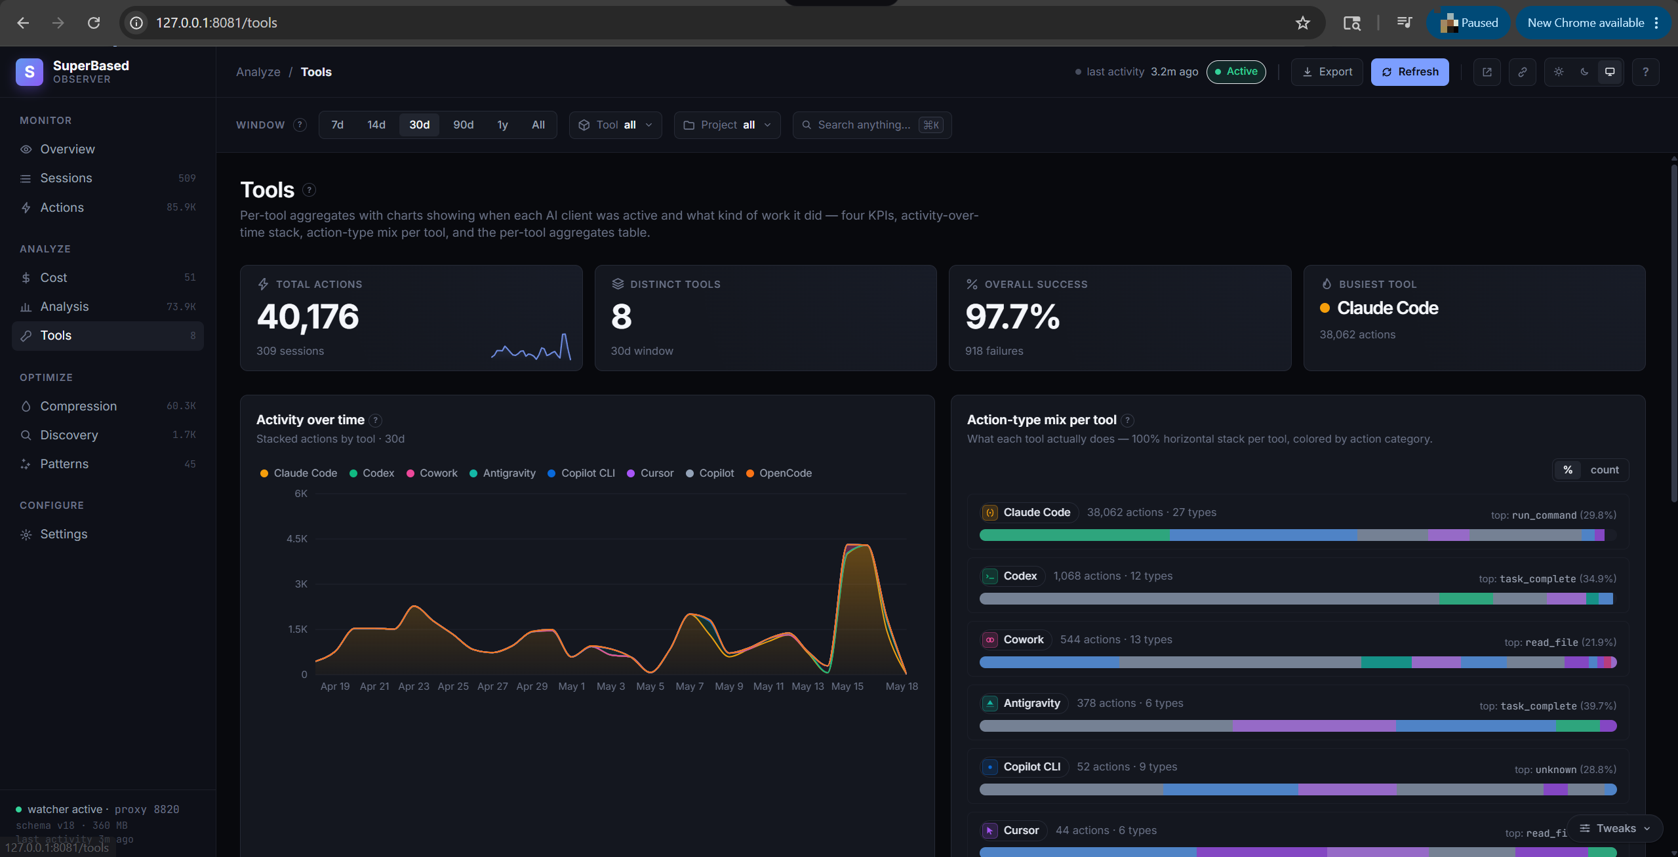This screenshot has width=1678, height=857.
Task: Set window to 14d
Action: point(376,125)
